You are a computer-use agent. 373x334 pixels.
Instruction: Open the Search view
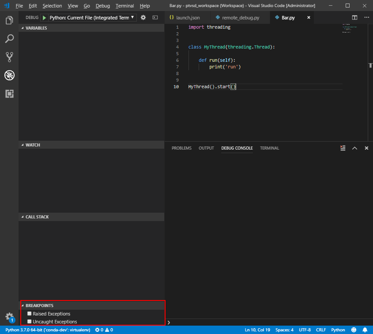9,38
